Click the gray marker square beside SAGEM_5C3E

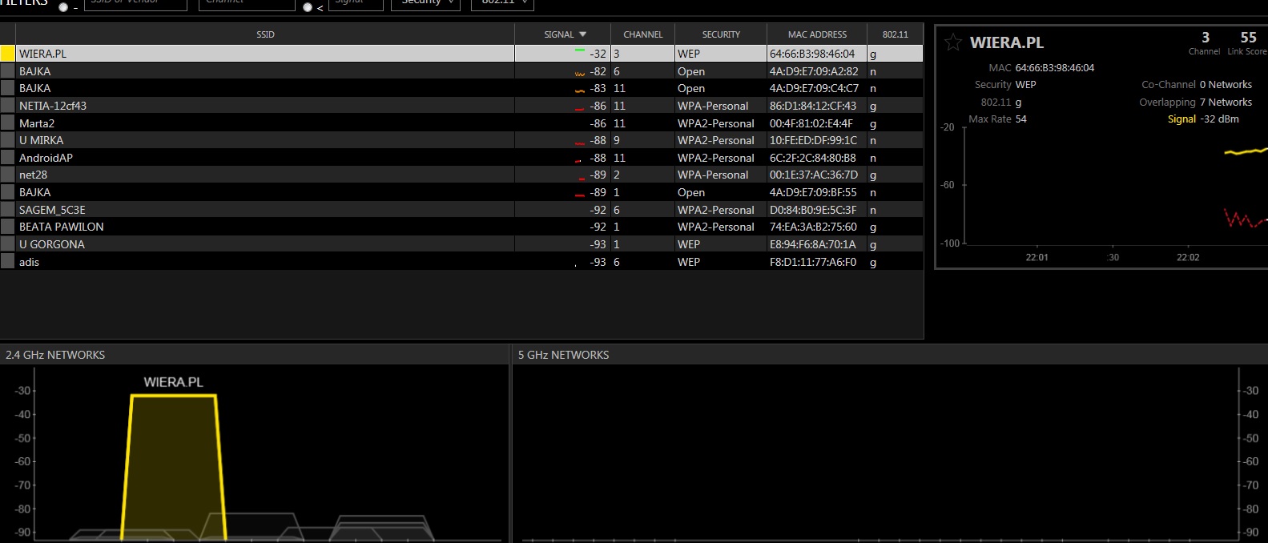[8, 210]
